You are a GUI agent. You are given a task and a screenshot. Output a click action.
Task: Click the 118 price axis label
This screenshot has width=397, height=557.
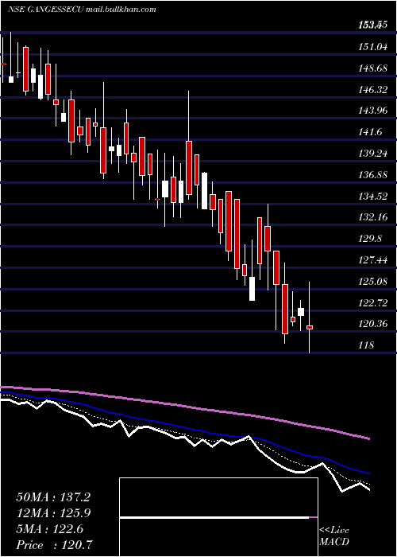(365, 345)
